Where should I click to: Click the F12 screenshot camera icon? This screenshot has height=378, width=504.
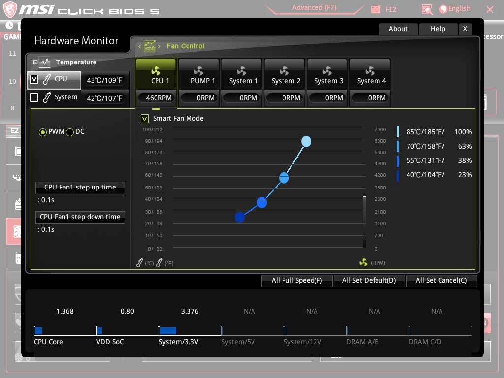376,10
